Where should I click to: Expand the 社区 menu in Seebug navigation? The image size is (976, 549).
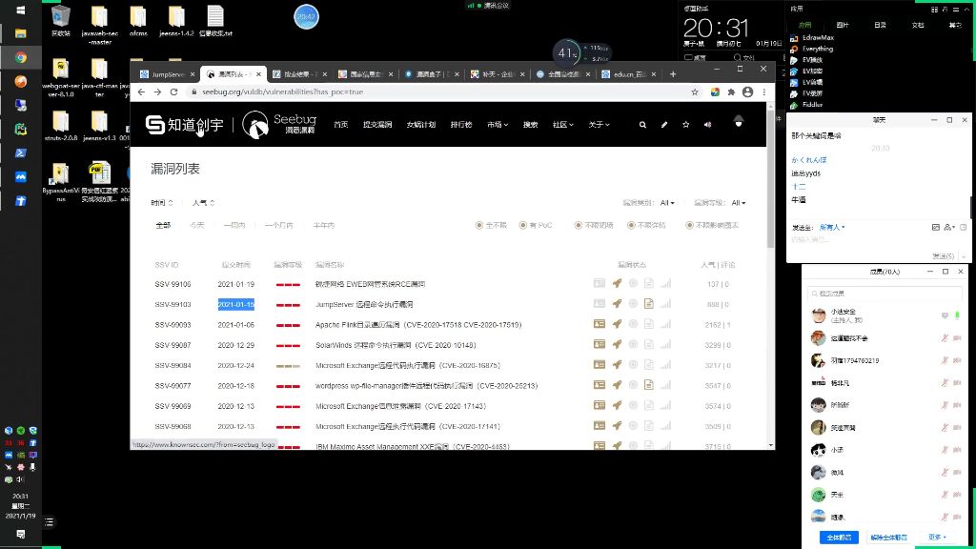click(x=562, y=125)
